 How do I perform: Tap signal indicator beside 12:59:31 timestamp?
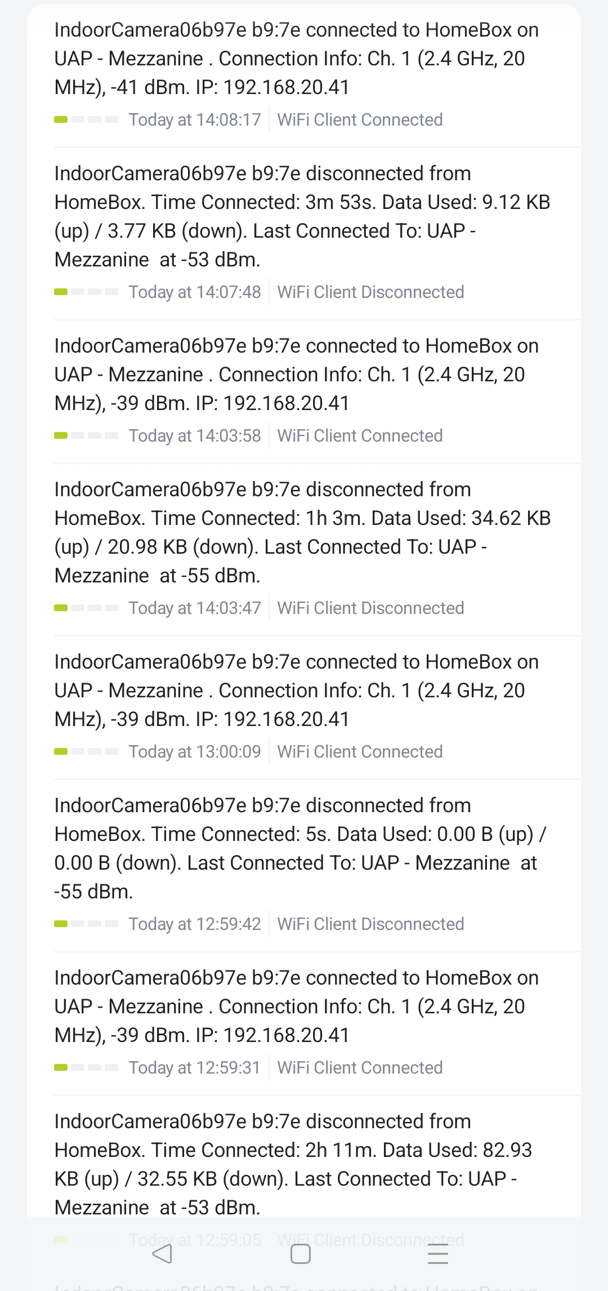(x=86, y=1067)
